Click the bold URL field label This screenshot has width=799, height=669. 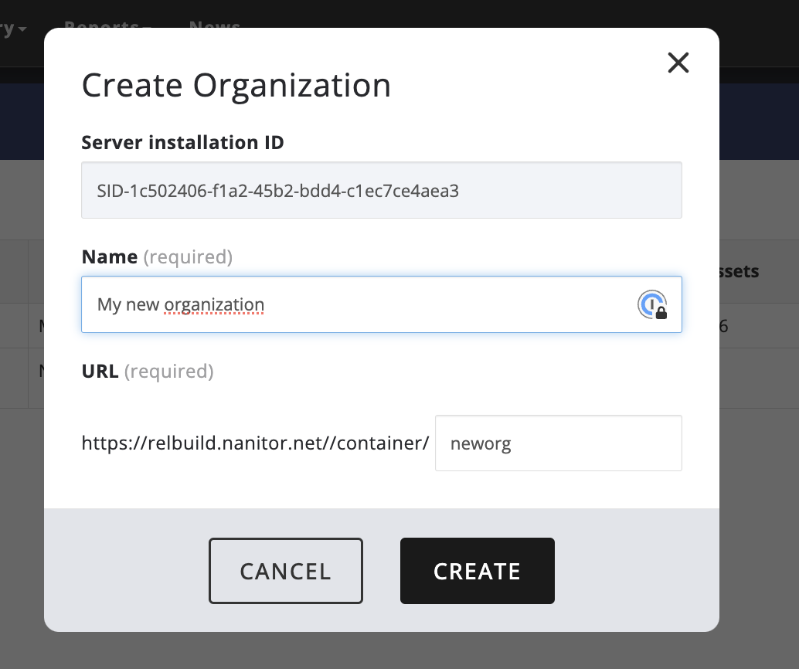(100, 371)
